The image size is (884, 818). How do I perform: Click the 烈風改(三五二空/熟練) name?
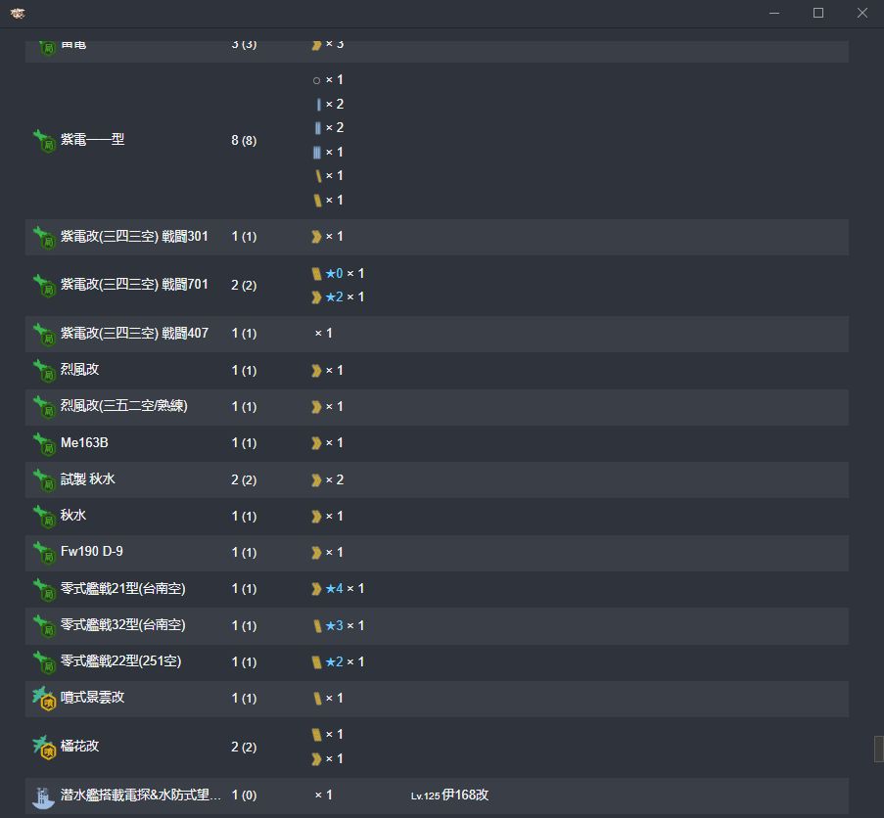[124, 406]
